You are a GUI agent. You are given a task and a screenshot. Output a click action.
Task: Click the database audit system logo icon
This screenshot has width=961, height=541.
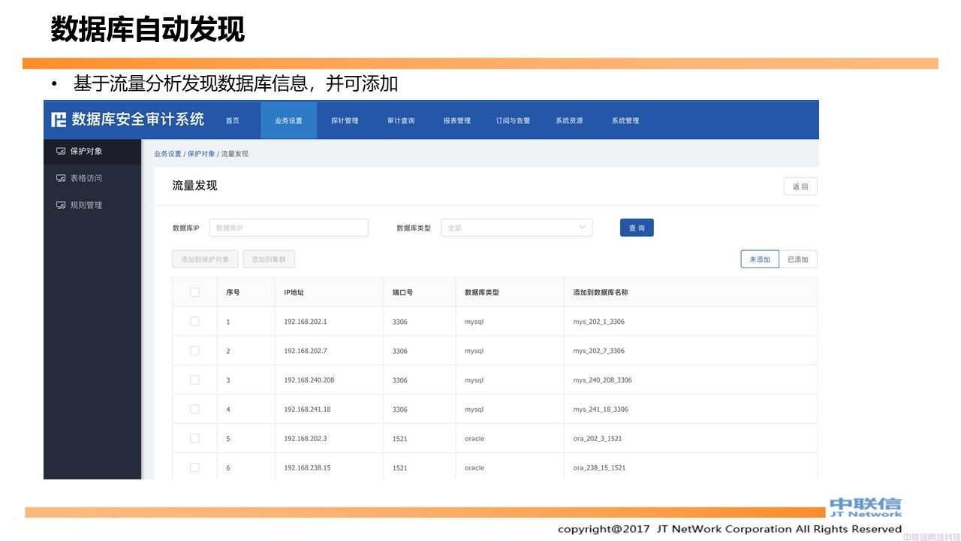59,119
